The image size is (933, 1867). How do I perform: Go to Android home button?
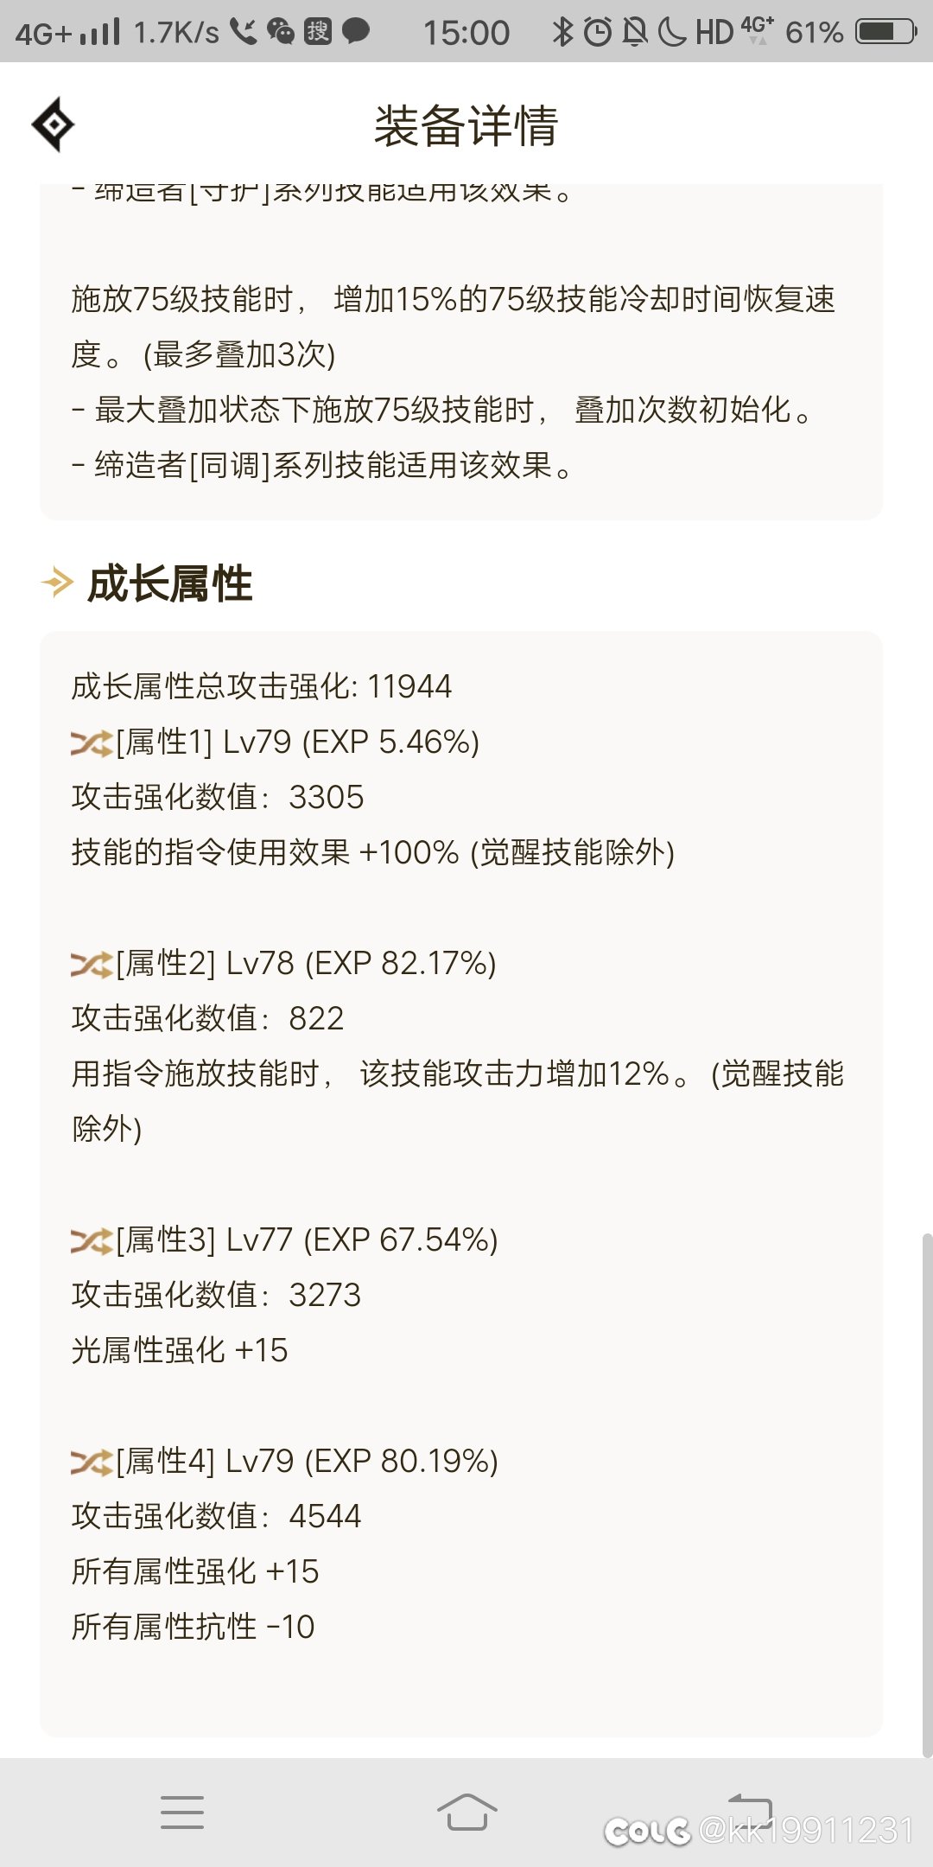(x=466, y=1811)
